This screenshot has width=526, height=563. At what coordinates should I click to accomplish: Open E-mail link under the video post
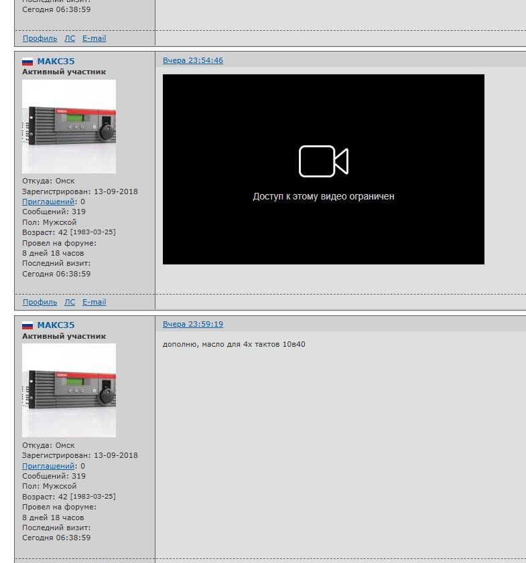coord(94,303)
